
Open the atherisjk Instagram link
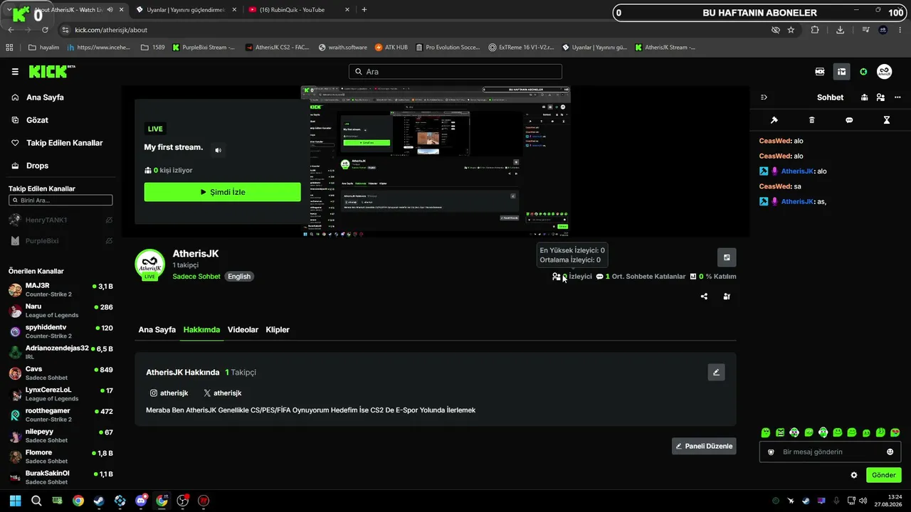point(169,393)
